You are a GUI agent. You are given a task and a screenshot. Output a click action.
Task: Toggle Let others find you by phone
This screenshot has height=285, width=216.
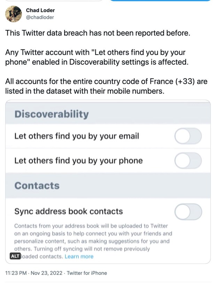click(188, 161)
